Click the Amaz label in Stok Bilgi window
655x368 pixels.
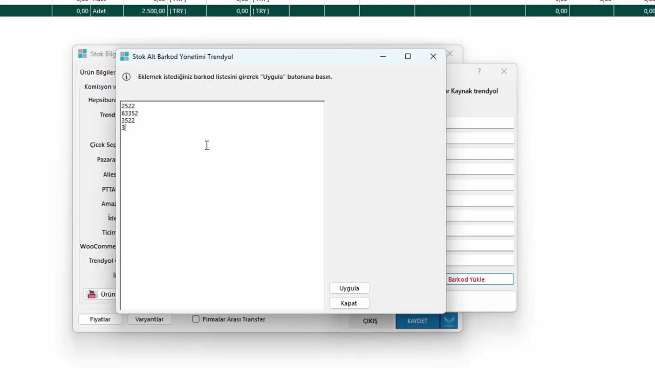(108, 204)
